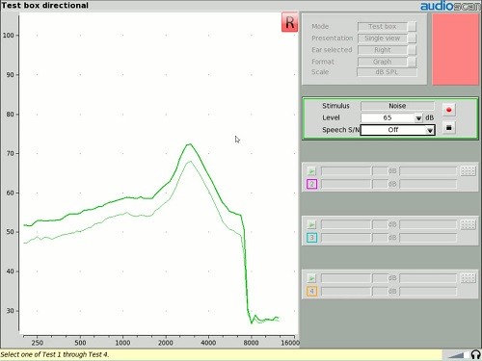Click the Test 3 play arrow icon
This screenshot has height=361, width=482.
(x=311, y=224)
